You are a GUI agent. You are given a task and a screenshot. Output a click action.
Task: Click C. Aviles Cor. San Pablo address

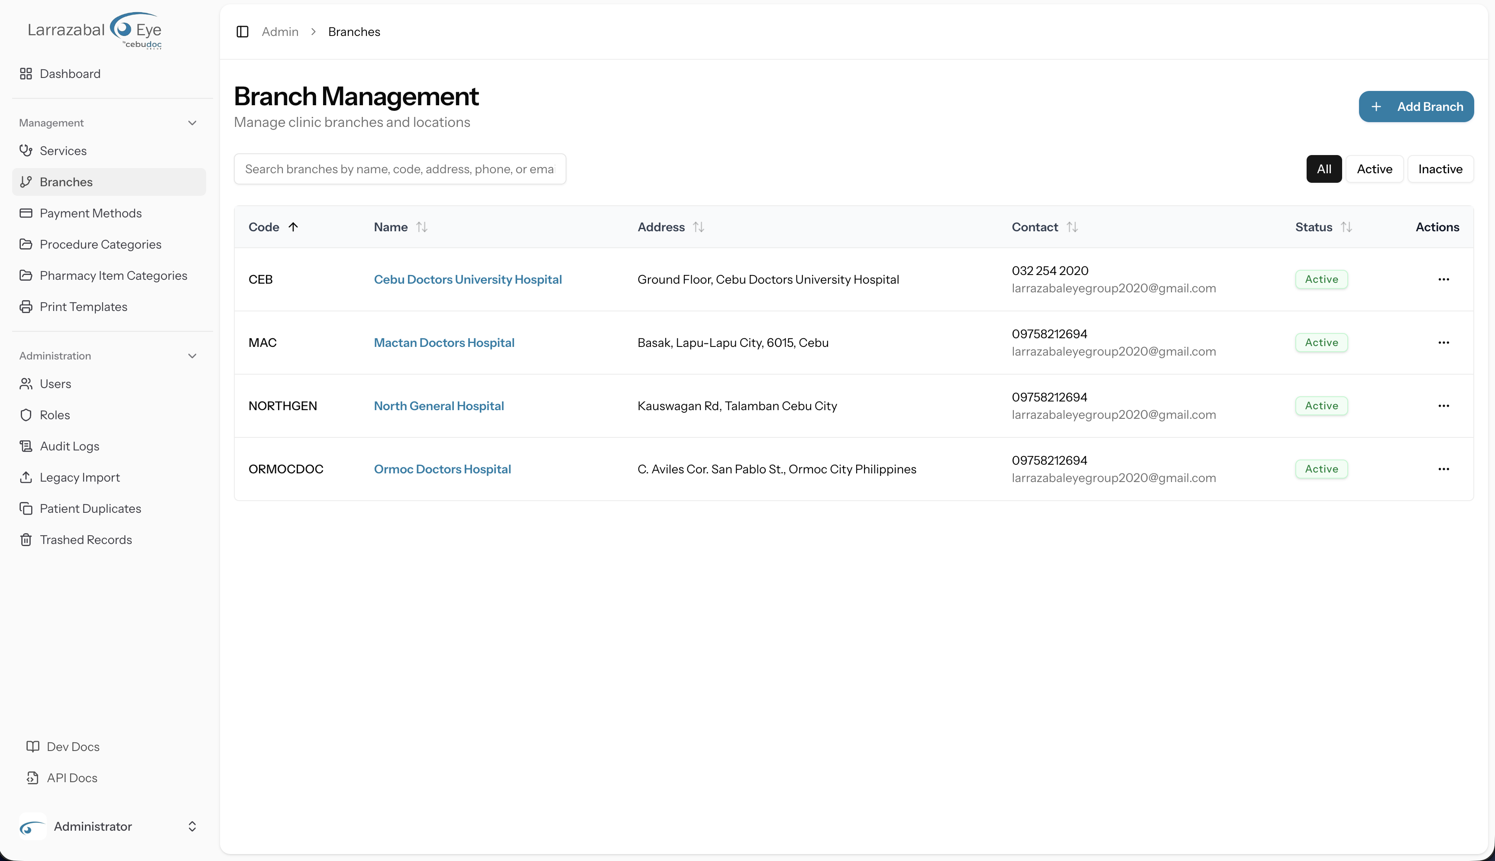[777, 469]
